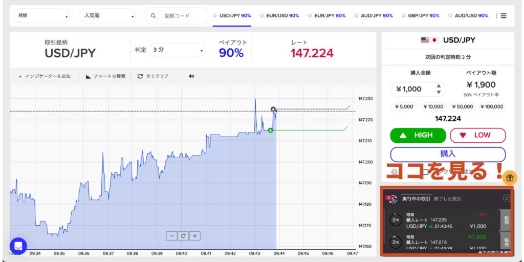Reset chart view with refresh icon
This screenshot has width=524, height=262.
click(183, 236)
